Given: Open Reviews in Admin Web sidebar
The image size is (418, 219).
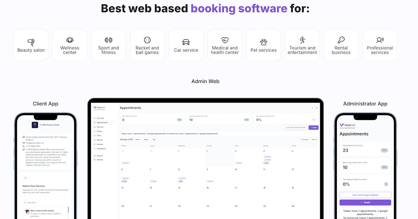Looking at the screenshot, I should pos(98,144).
